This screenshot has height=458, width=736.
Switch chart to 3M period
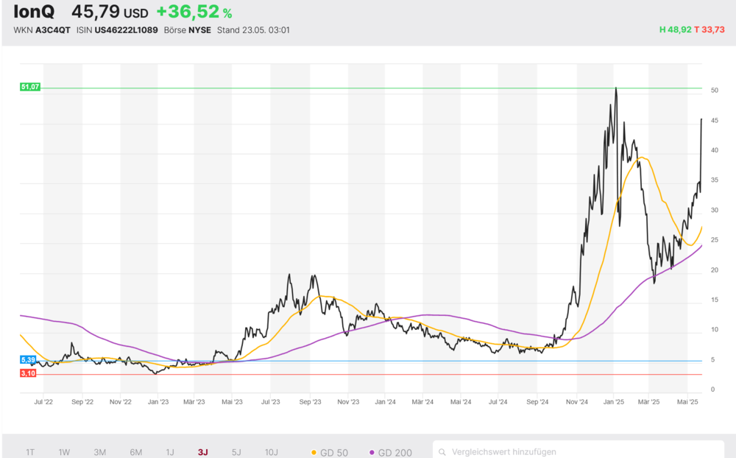100,452
